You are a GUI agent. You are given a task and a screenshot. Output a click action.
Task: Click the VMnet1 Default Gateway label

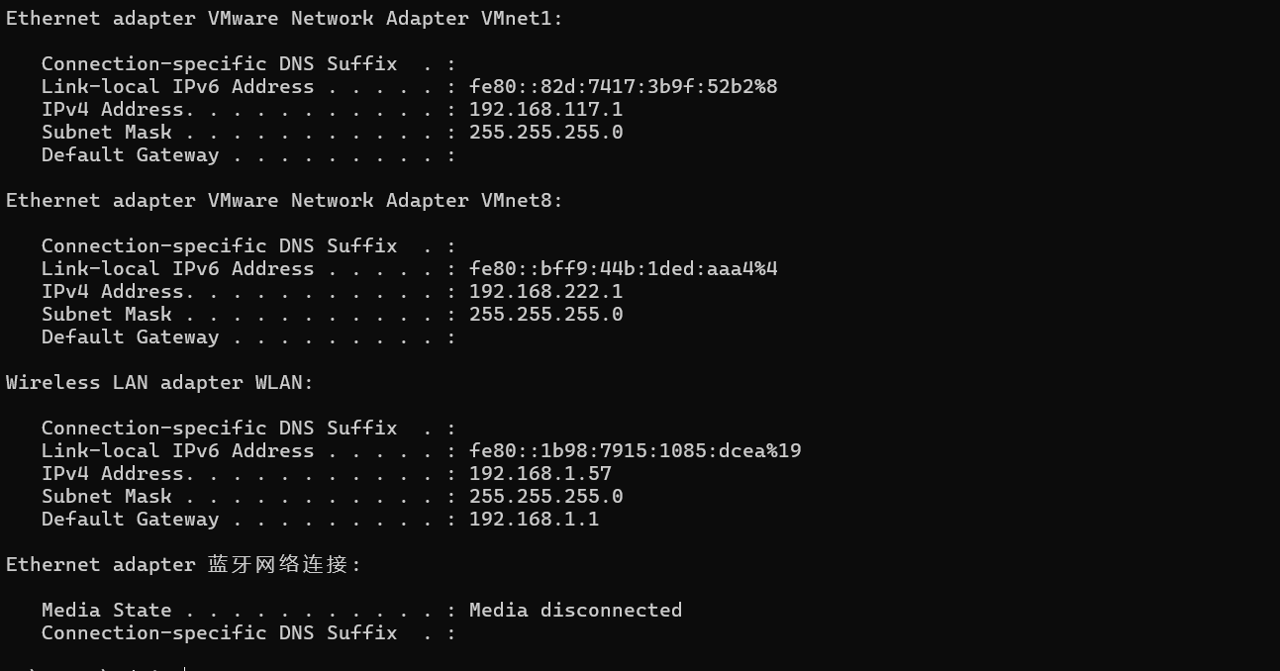coord(130,154)
